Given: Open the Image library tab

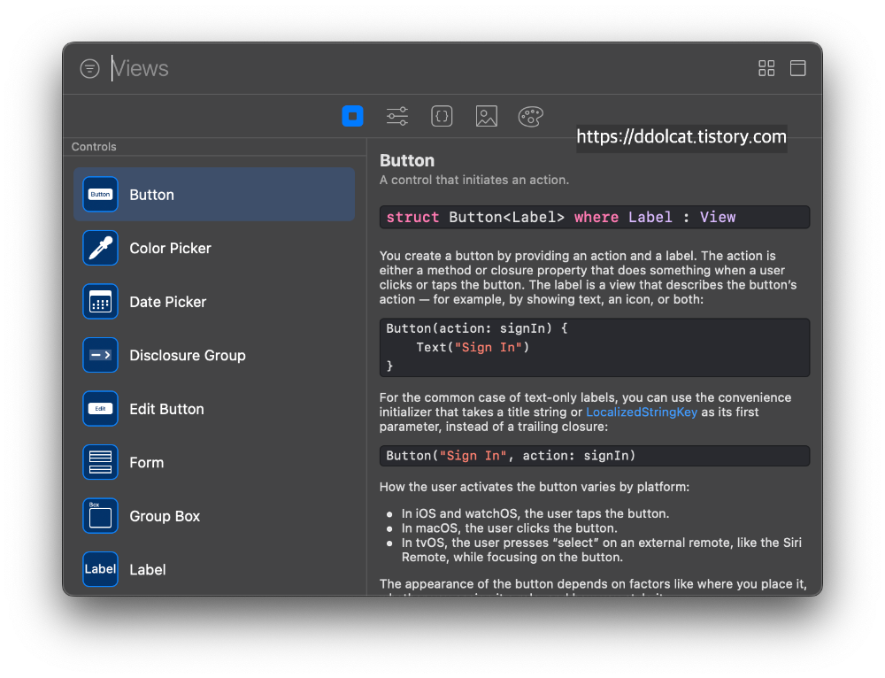Looking at the screenshot, I should click(x=486, y=116).
